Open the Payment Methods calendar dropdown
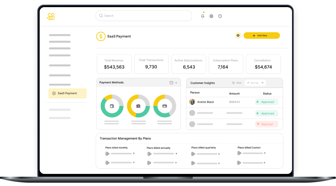 point(173,83)
